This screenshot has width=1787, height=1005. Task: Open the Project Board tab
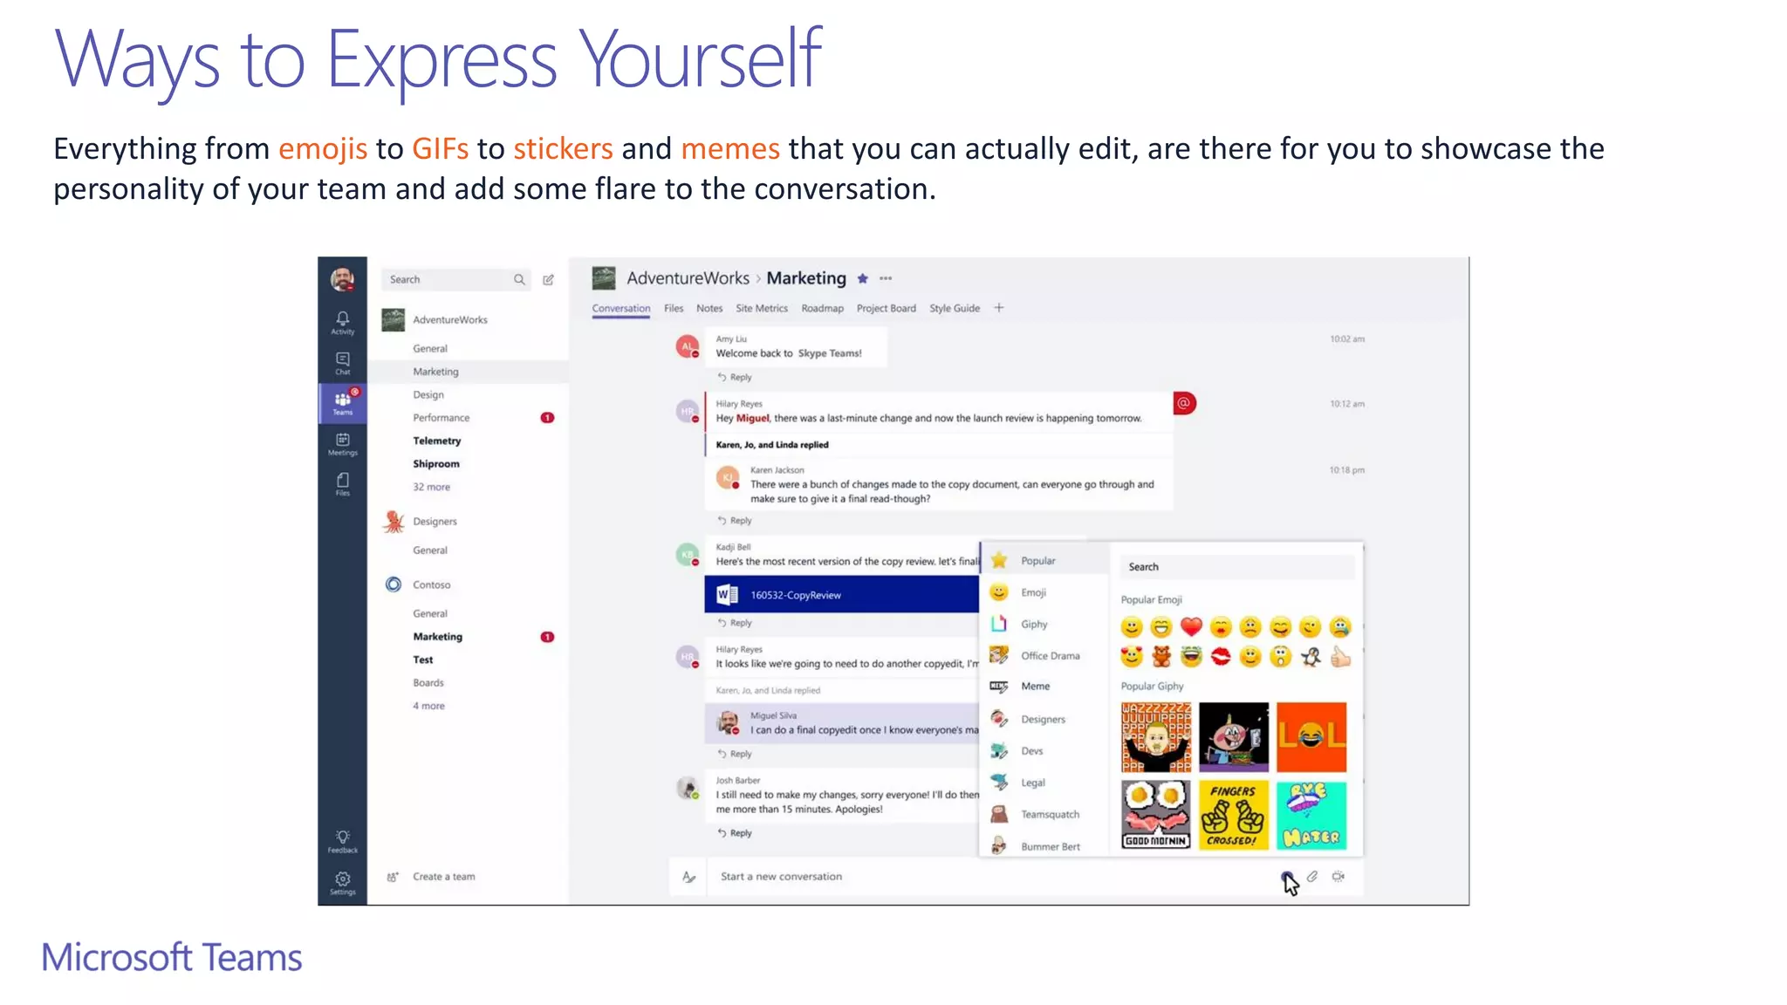pos(886,308)
